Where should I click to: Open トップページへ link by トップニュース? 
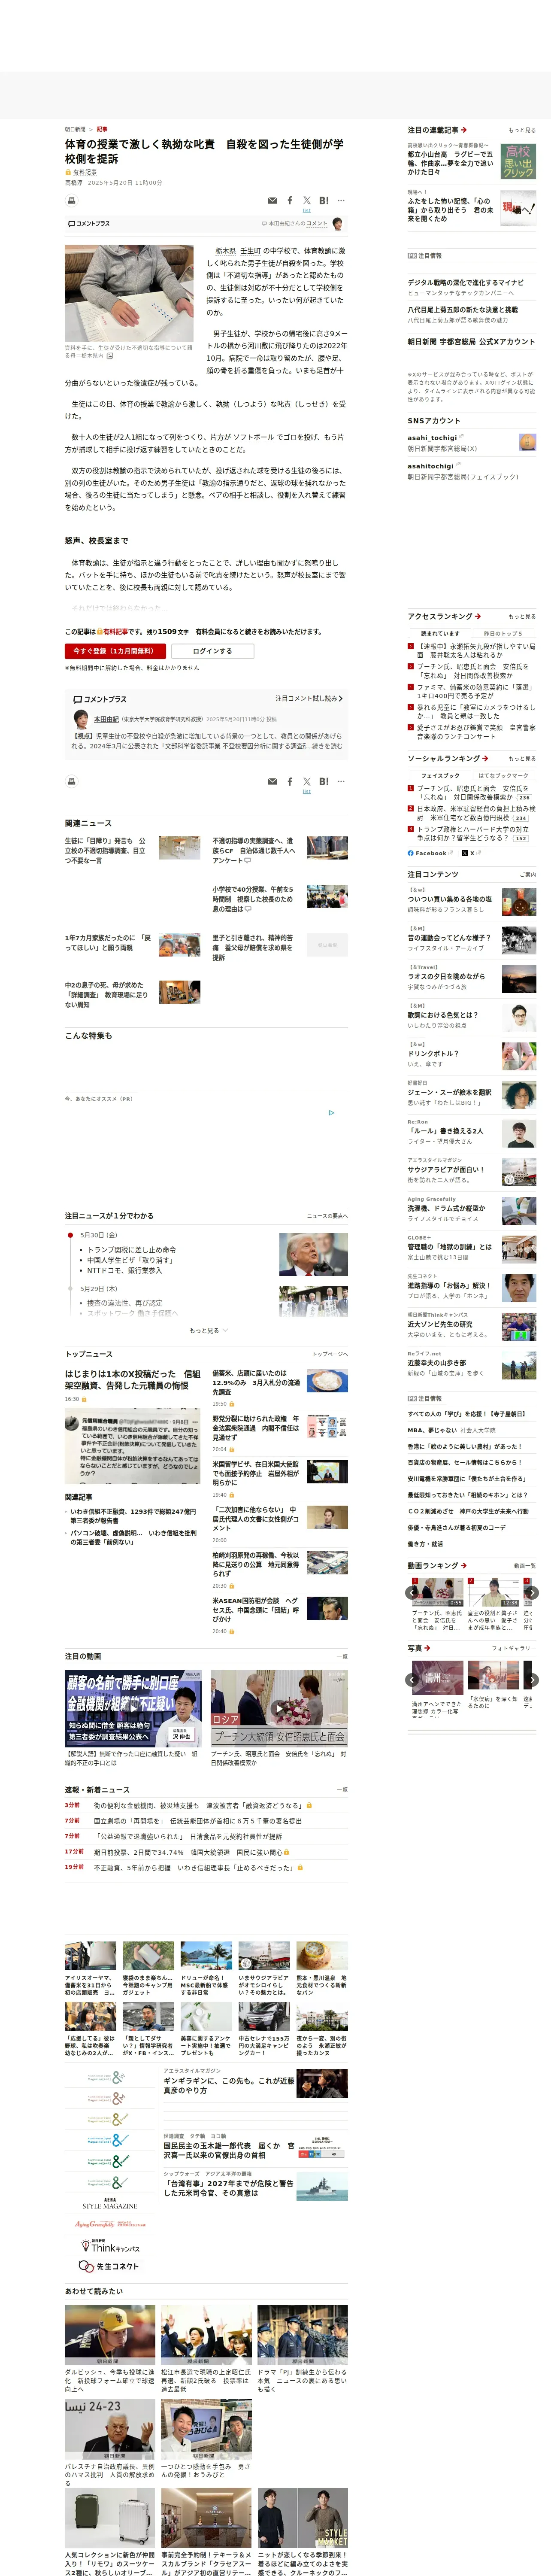329,1354
